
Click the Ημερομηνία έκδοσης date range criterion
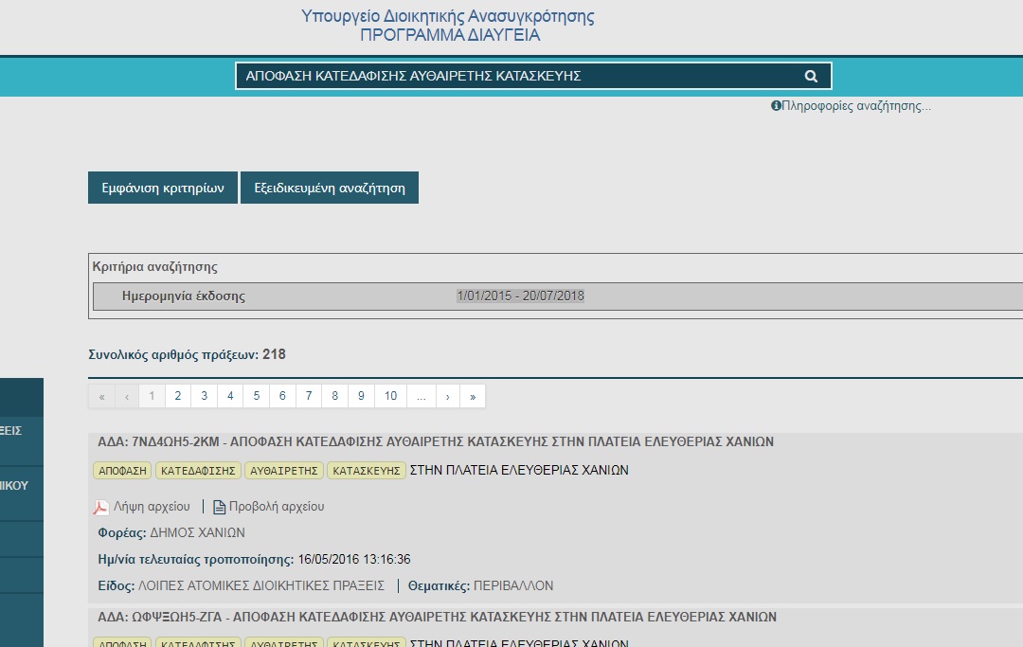520,296
